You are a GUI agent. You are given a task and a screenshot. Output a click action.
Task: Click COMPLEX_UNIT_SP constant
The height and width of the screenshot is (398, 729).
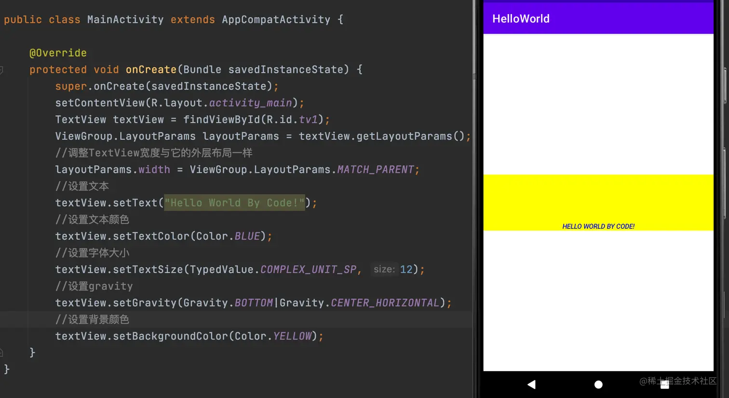click(308, 269)
